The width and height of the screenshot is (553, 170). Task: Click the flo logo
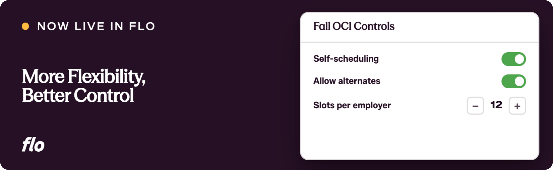click(x=33, y=145)
